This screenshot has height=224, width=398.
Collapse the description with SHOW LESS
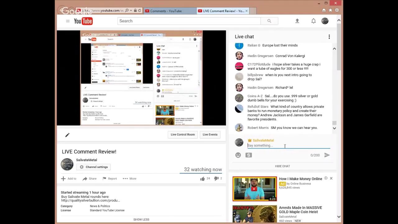click(x=141, y=219)
